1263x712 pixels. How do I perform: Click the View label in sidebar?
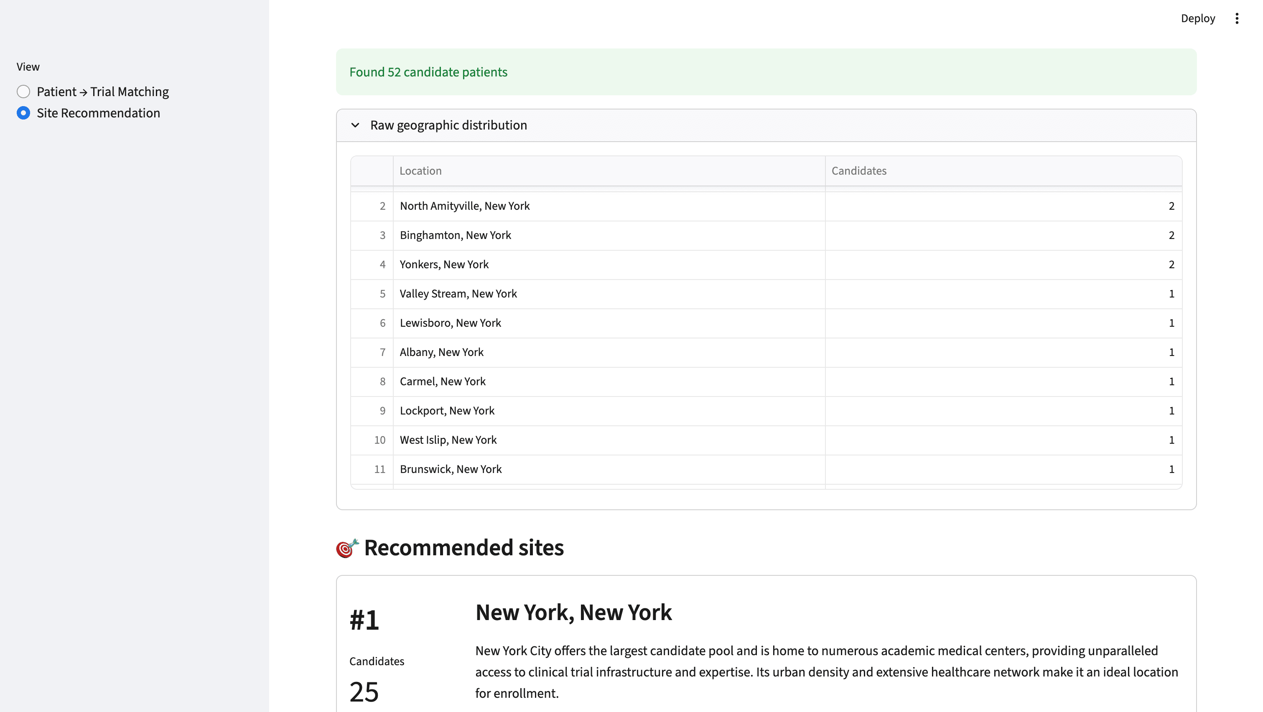(x=28, y=66)
